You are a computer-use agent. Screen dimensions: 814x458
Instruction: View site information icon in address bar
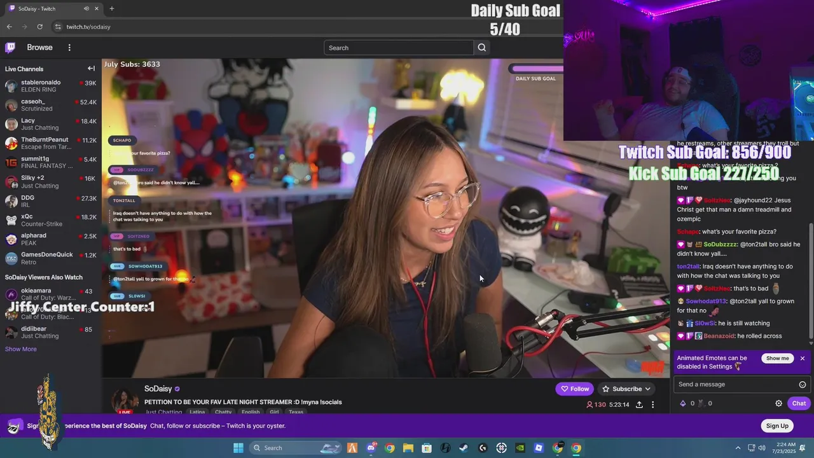[x=58, y=27]
